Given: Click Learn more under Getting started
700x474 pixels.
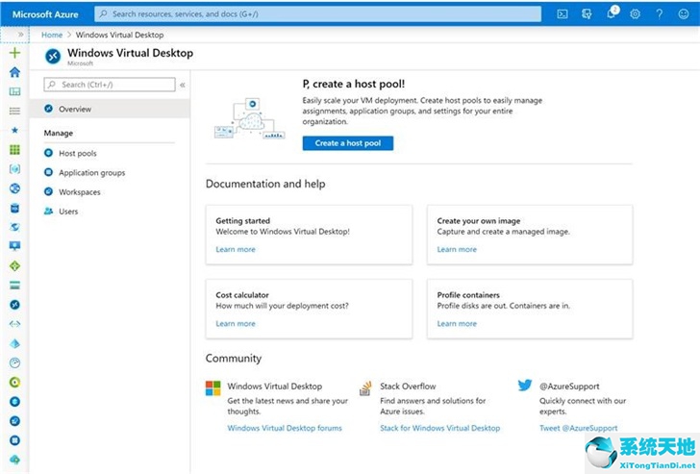Looking at the screenshot, I should point(236,249).
